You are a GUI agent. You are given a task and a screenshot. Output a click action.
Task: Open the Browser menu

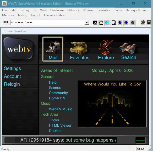click(88, 10)
